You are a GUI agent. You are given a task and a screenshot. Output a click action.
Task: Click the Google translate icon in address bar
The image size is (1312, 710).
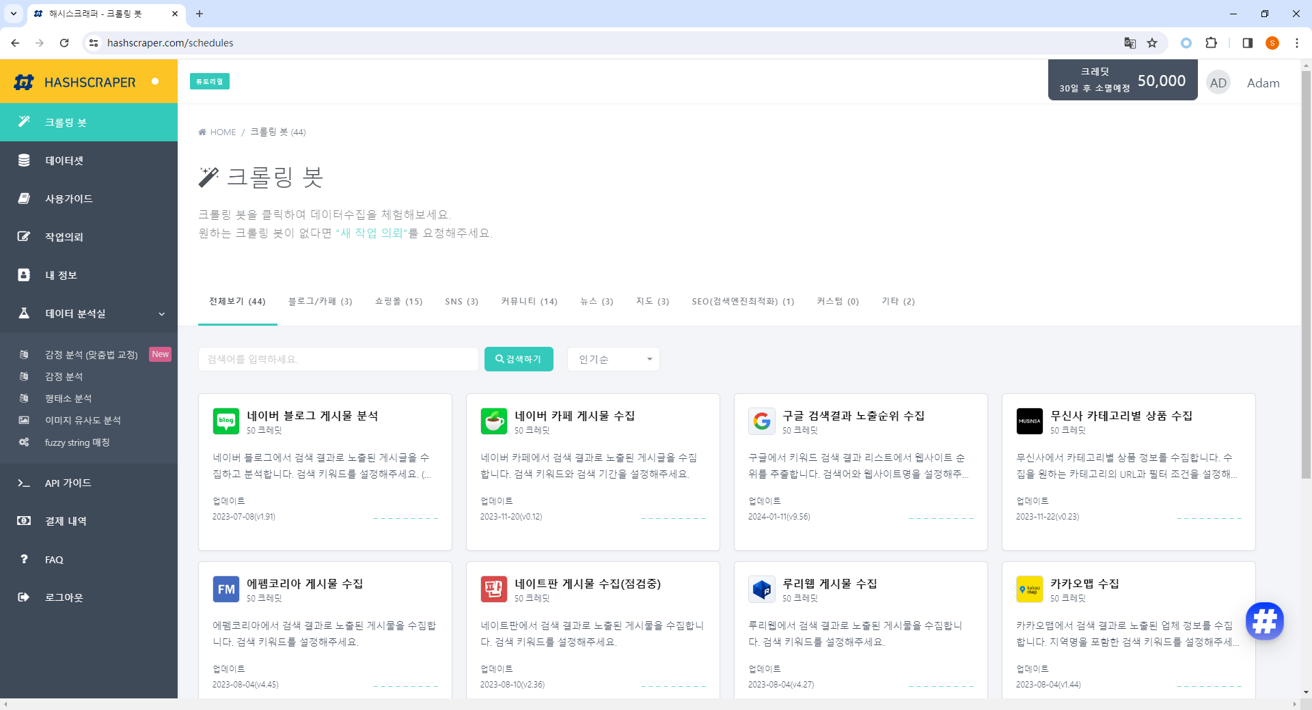[1130, 43]
